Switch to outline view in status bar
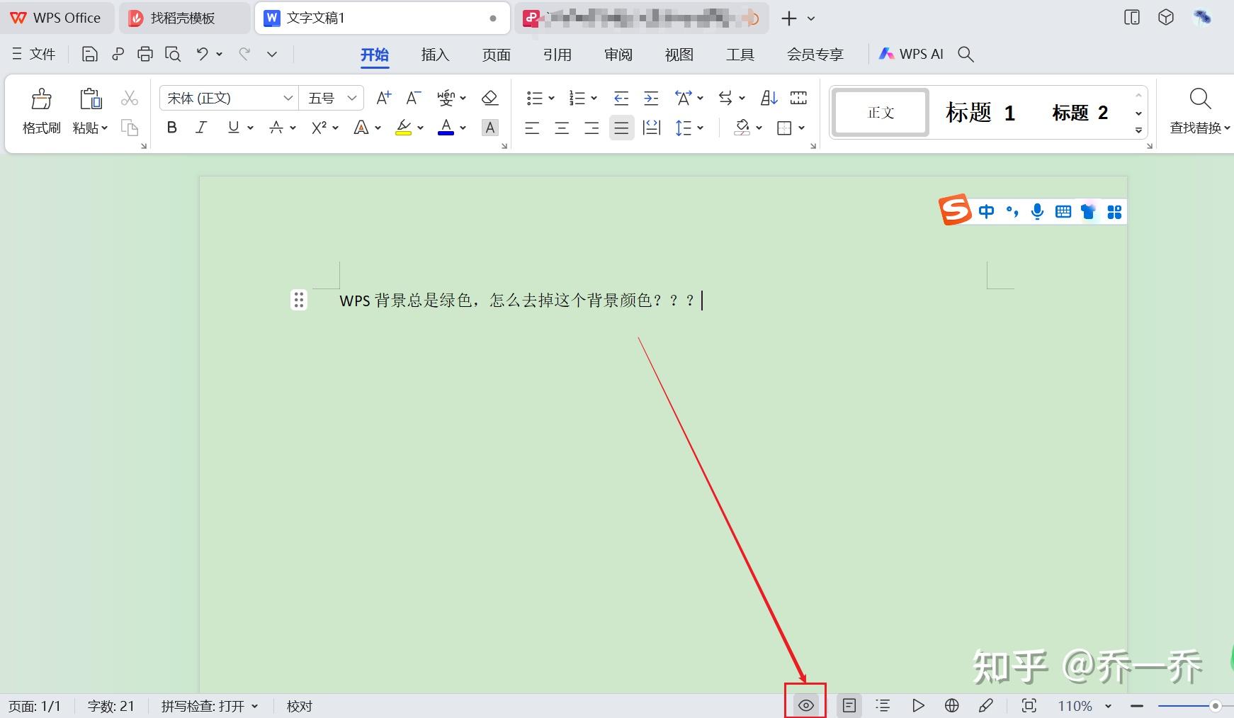Image resolution: width=1234 pixels, height=718 pixels. click(x=883, y=705)
